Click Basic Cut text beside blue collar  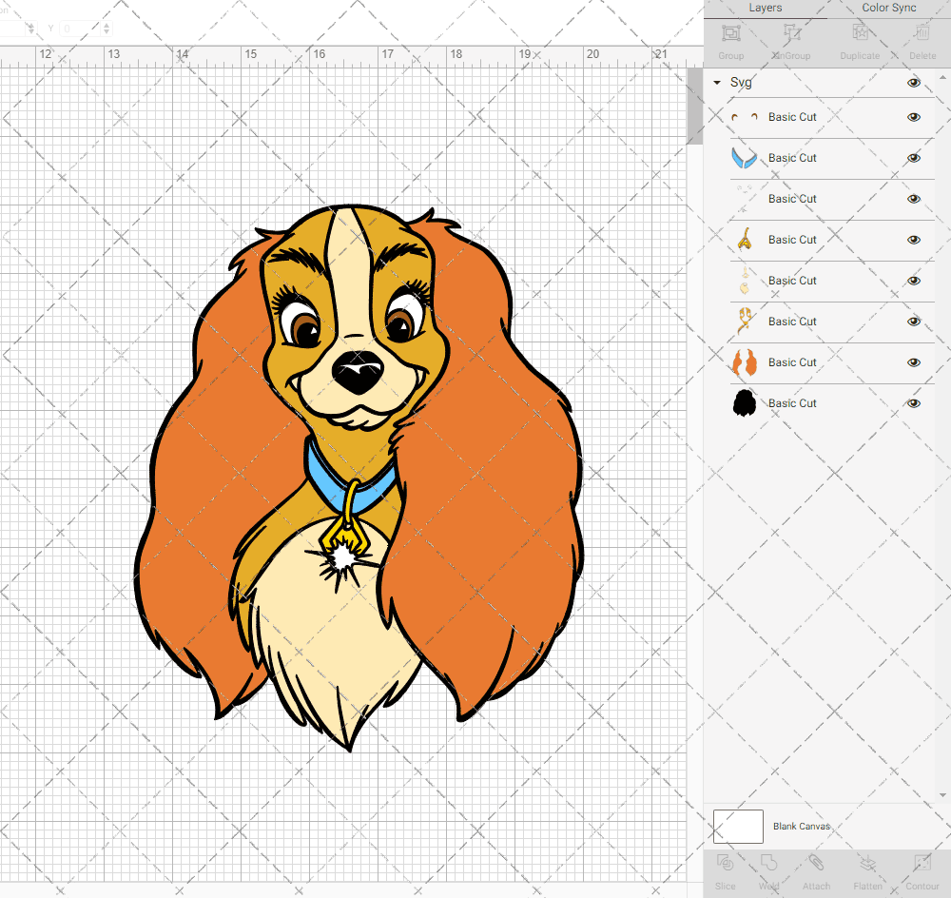tap(792, 158)
